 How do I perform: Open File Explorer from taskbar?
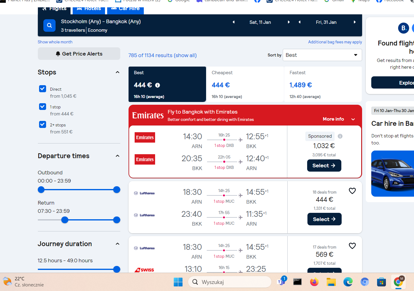(331, 282)
